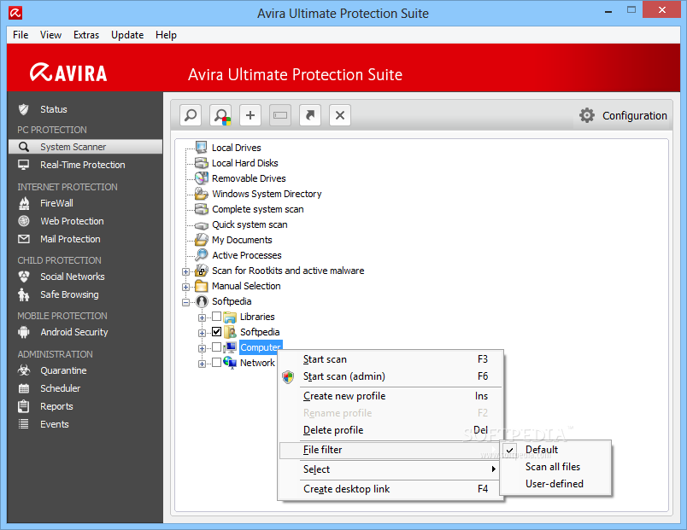
Task: Click the Web Protection globe icon
Action: point(24,221)
